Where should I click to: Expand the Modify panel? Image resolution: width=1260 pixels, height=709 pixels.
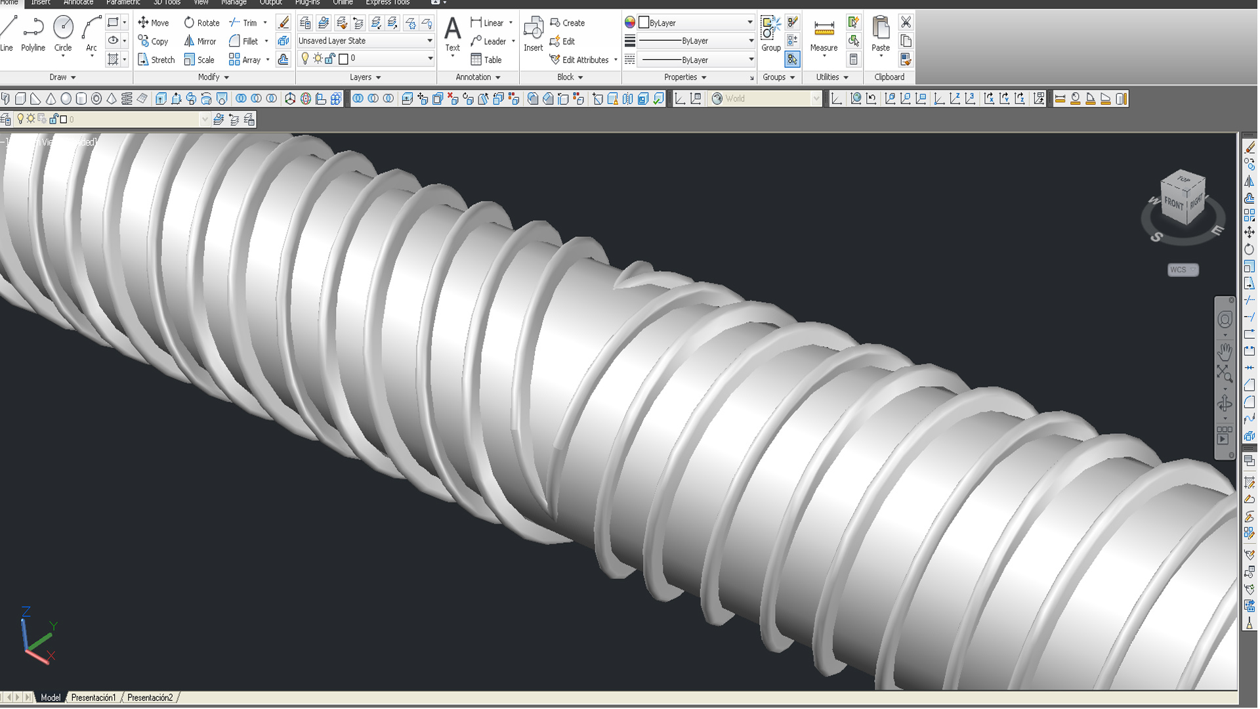point(213,77)
